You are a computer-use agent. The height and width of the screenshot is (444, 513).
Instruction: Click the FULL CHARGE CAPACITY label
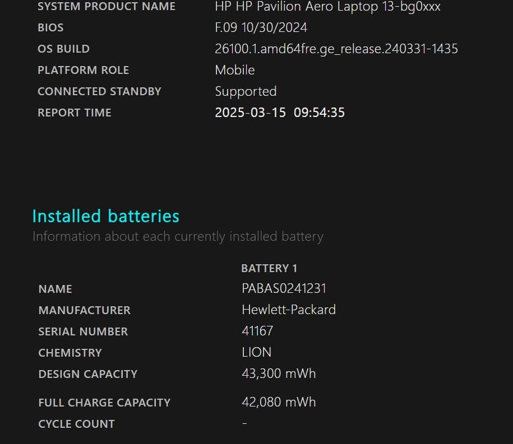[104, 403]
